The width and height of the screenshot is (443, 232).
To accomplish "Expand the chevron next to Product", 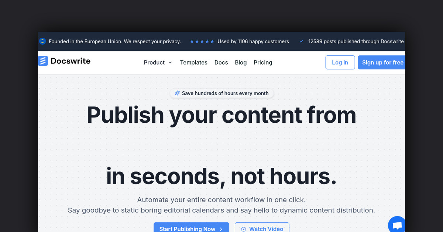I will [171, 62].
